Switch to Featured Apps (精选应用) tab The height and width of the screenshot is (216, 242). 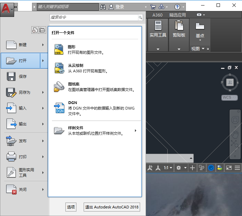[x=178, y=15]
